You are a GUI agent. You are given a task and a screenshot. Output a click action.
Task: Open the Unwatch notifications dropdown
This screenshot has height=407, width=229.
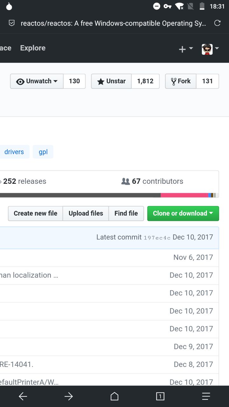pos(37,81)
